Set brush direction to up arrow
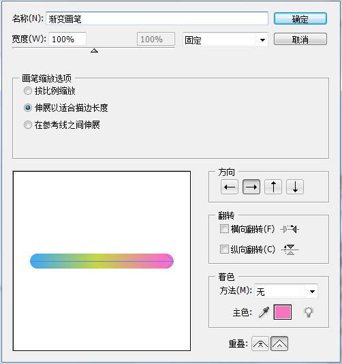 coord(273,187)
